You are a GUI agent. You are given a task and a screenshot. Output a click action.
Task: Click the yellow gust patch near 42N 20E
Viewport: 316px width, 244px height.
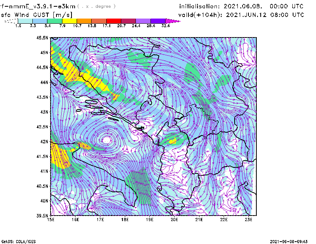pos(173,141)
